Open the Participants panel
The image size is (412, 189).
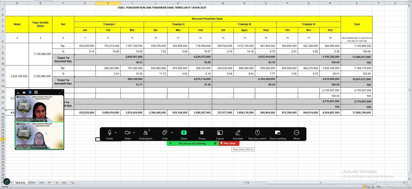pyautogui.click(x=145, y=133)
